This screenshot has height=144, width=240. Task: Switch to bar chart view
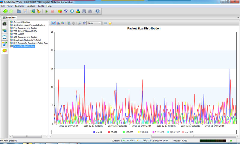58,23
